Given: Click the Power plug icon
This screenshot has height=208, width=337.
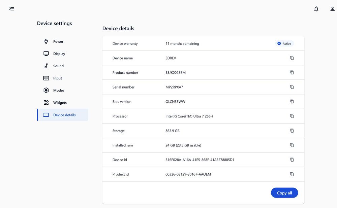Looking at the screenshot, I should (46, 41).
